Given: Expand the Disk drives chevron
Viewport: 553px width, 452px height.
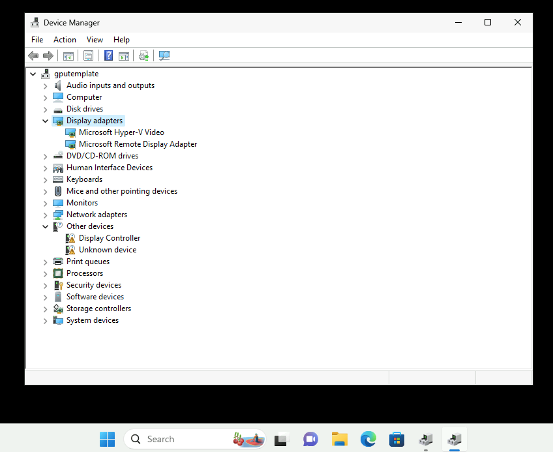Looking at the screenshot, I should coord(45,110).
